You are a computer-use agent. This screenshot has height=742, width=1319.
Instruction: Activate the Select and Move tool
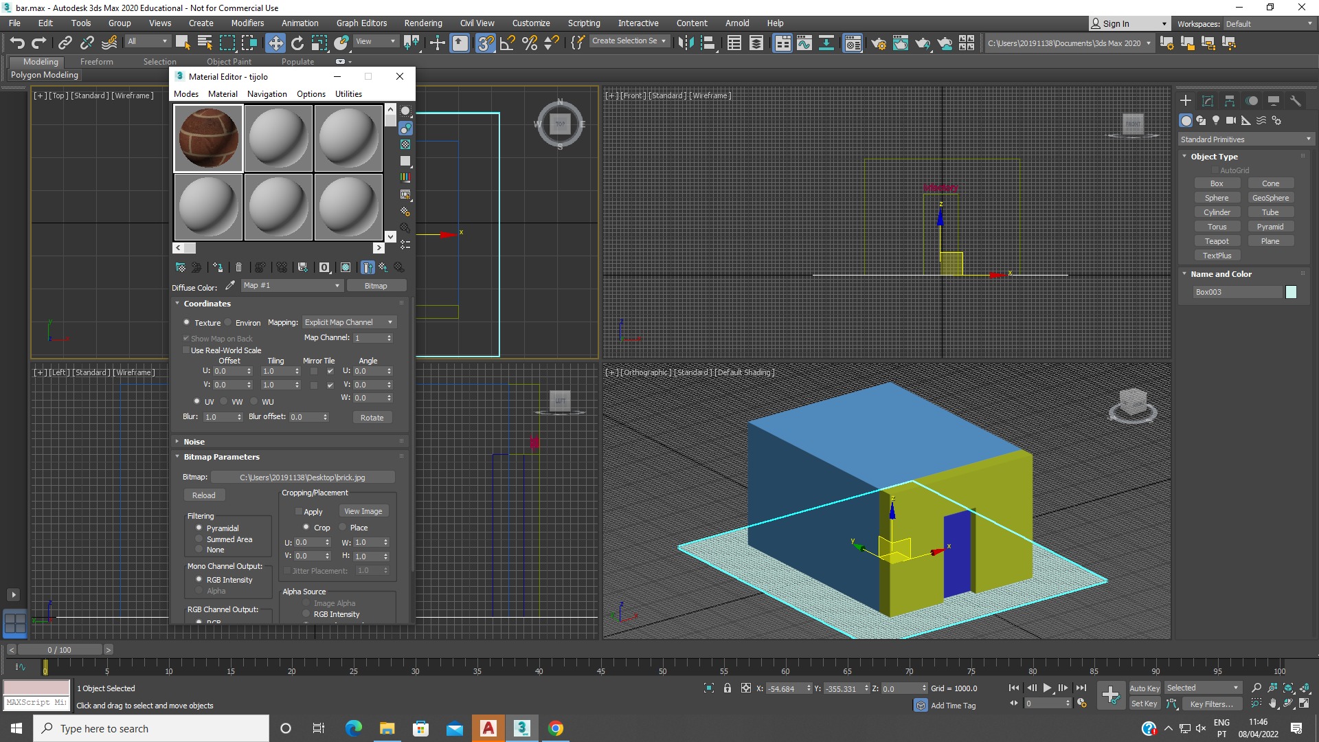275,43
